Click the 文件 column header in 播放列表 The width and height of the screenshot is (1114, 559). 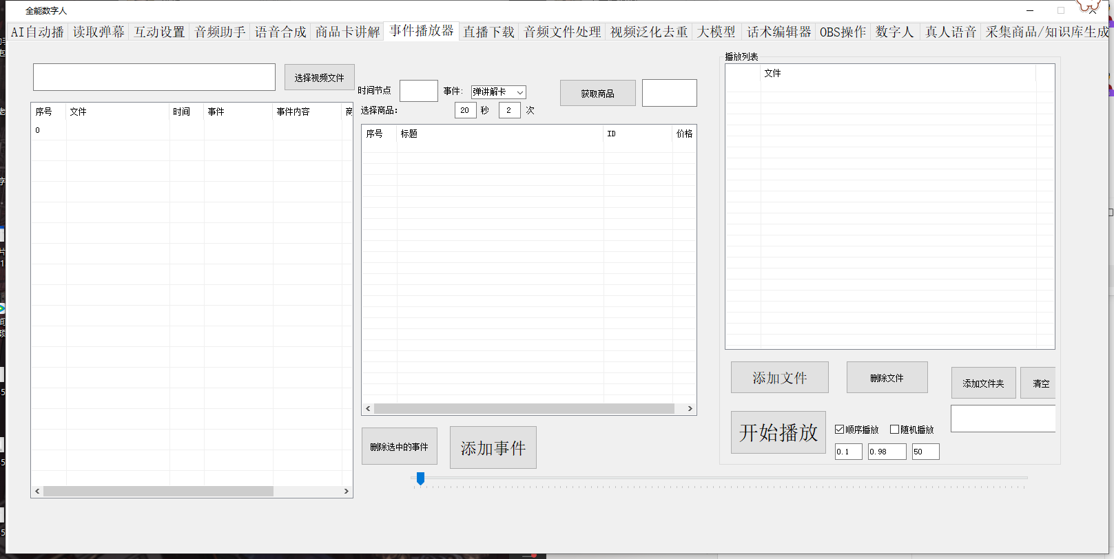[898, 73]
